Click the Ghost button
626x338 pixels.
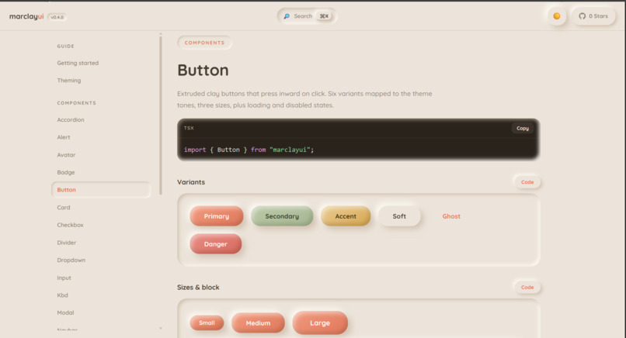pos(451,216)
